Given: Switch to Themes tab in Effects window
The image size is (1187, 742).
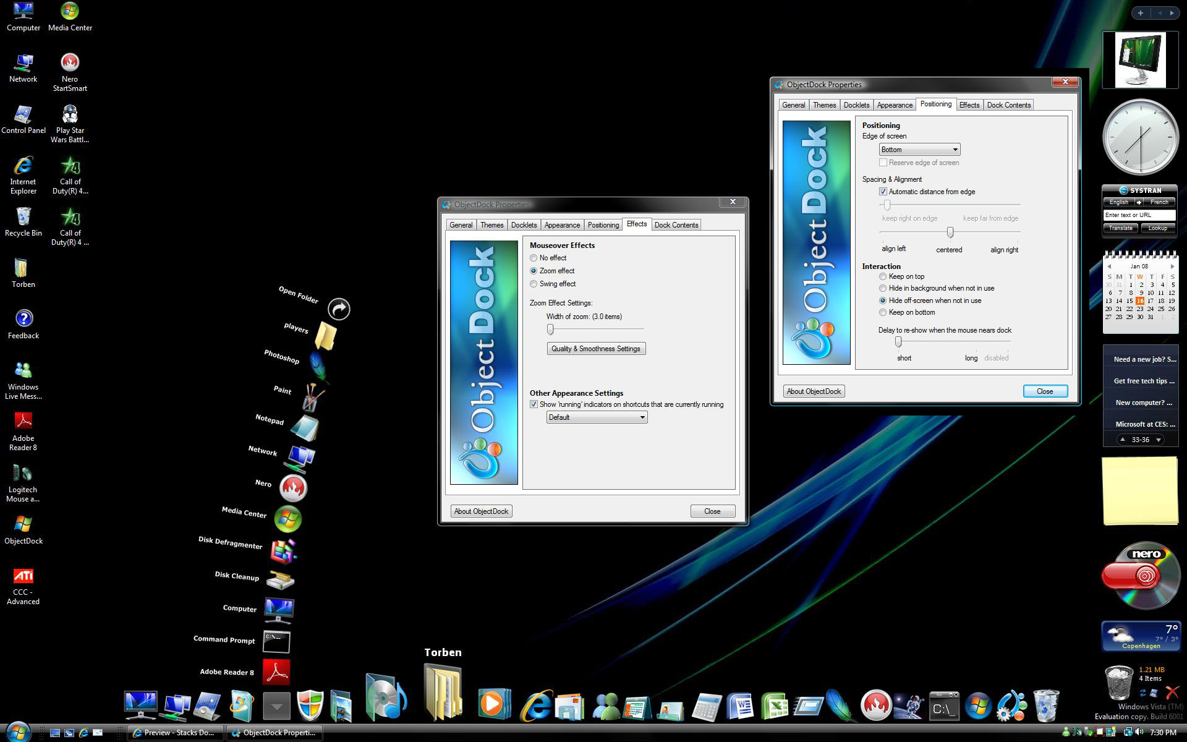Looking at the screenshot, I should pos(491,225).
